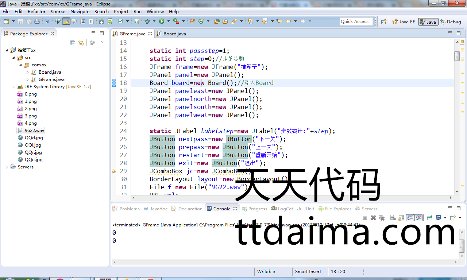Toggle Show Whitespace Characters pilcrow button
The height and width of the screenshot is (280, 467).
[92, 22]
